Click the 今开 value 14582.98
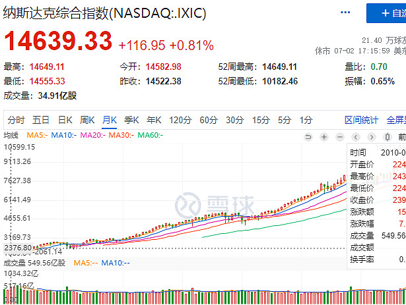 [x=163, y=67]
